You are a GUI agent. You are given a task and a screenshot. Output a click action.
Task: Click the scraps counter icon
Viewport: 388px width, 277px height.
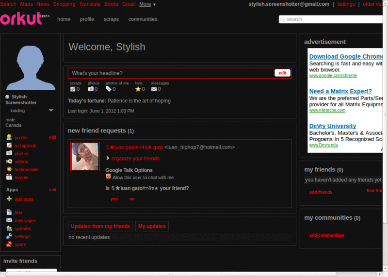(73, 89)
